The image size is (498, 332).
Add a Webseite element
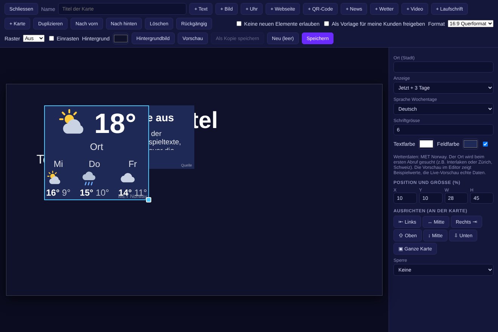283,9
